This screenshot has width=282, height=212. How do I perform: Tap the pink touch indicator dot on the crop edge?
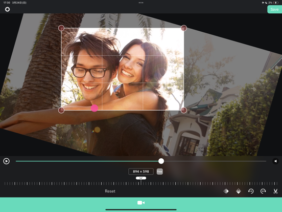click(x=95, y=108)
